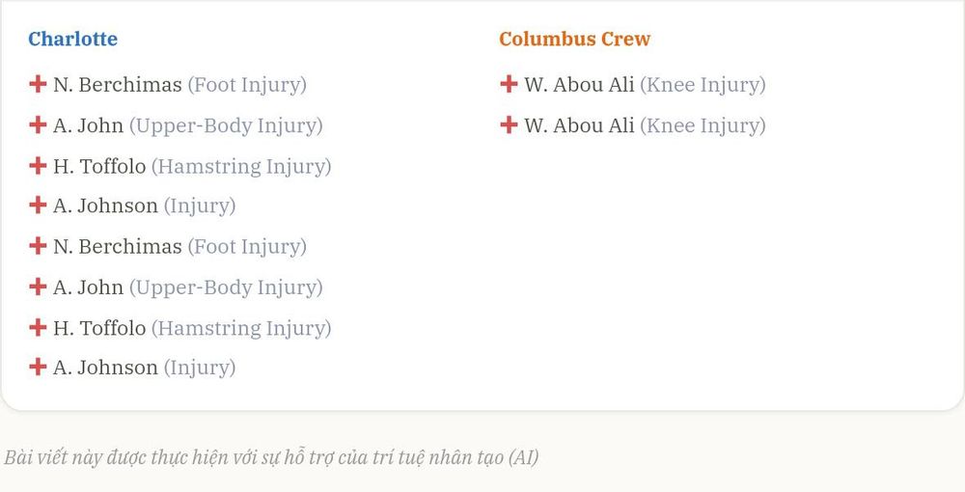
Task: Click Knee Injury label in first Abou Ali row
Action: pyautogui.click(x=703, y=85)
